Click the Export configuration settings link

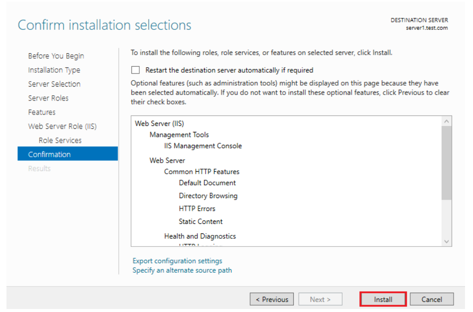click(x=177, y=261)
